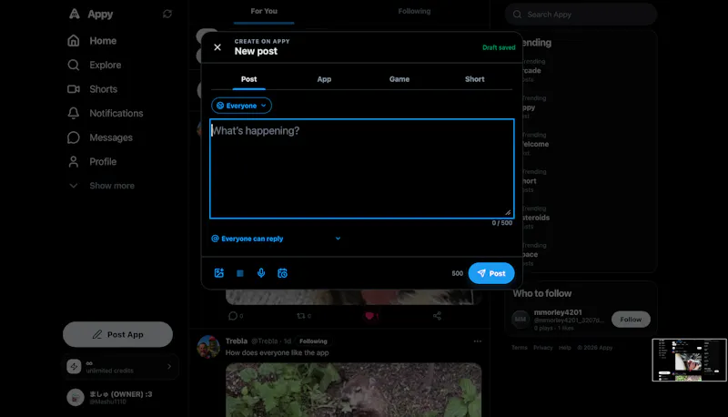This screenshot has height=417, width=728.
Task: Open Profile in the sidebar
Action: [103, 161]
